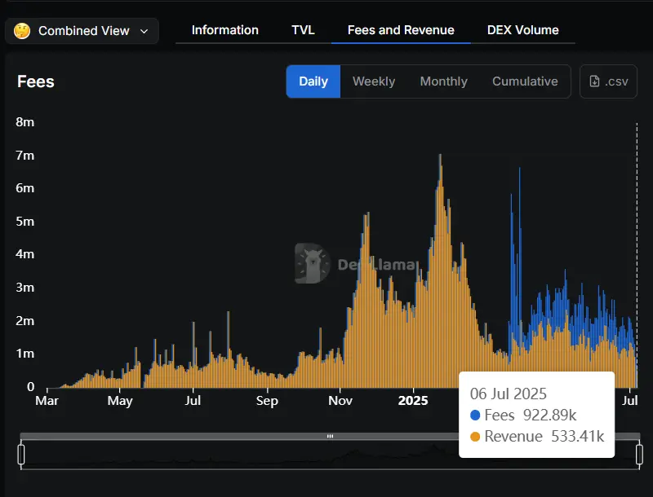Click the thinking-face emoji in Combined View
Screen dimensions: 653x497
pyautogui.click(x=22, y=31)
